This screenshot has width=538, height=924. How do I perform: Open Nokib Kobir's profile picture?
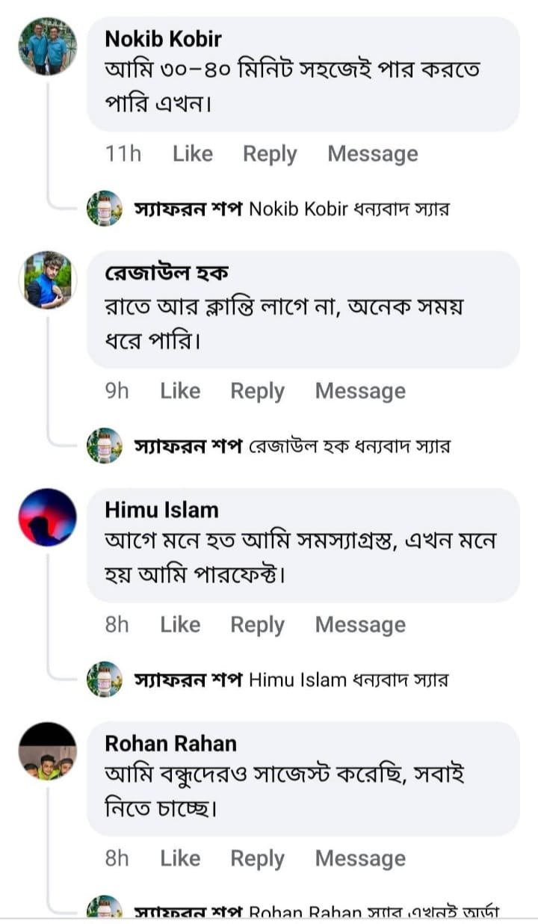pos(47,46)
